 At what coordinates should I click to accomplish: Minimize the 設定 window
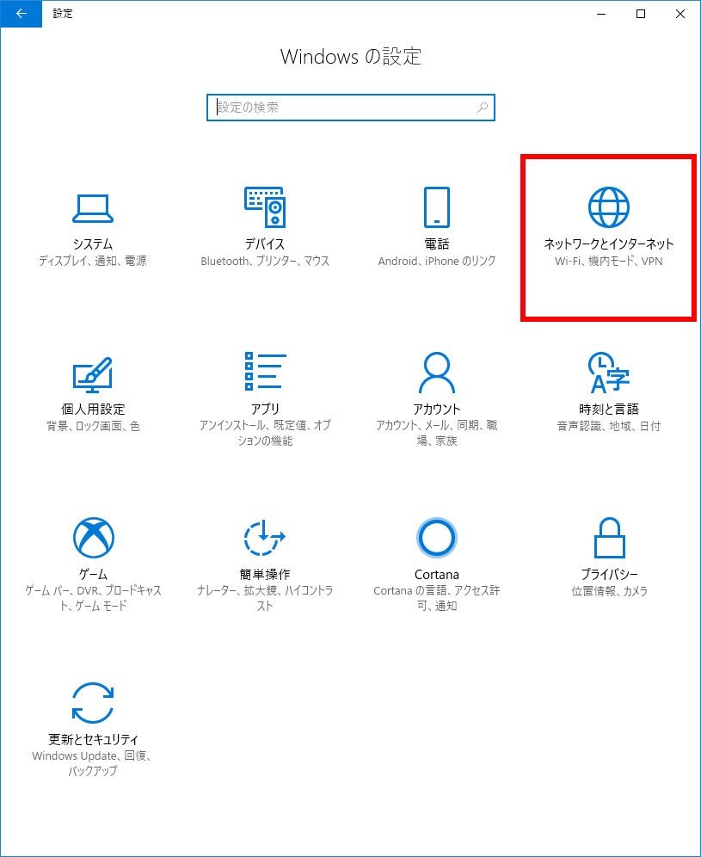(x=601, y=14)
